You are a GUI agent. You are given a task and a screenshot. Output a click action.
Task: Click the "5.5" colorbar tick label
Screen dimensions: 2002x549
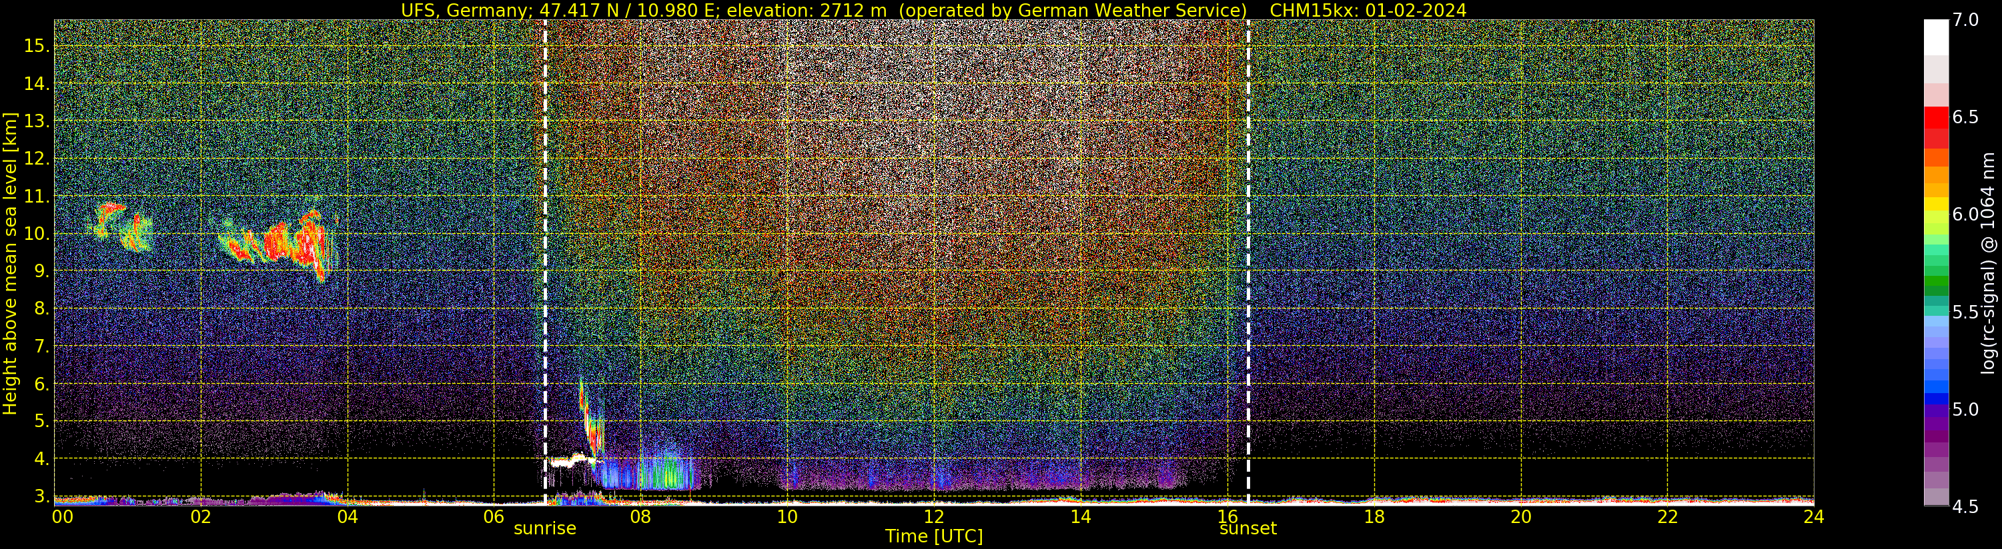coord(1965,312)
